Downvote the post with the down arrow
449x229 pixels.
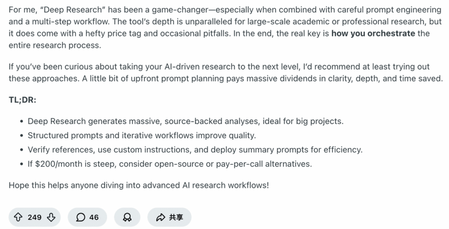[x=51, y=217]
